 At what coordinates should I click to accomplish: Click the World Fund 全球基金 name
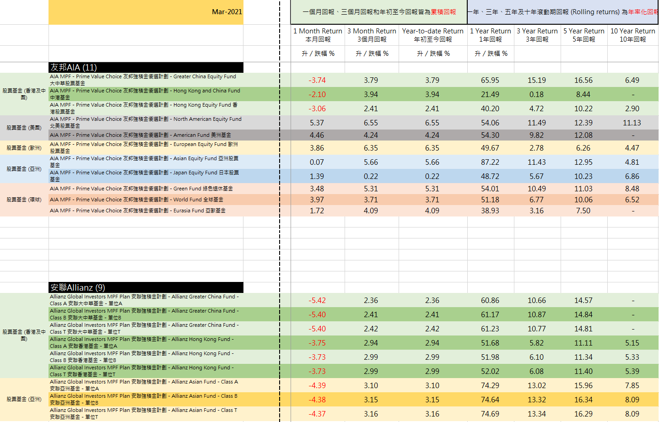coord(146,200)
